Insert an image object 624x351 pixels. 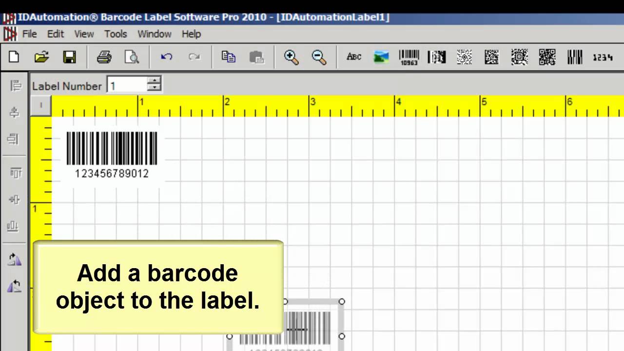click(x=381, y=57)
